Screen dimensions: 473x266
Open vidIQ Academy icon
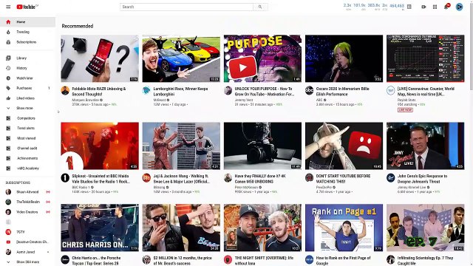8,168
